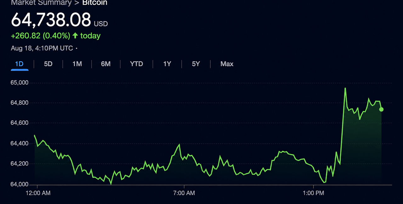This screenshot has height=204, width=403.
Task: Click the 64,800 y-axis label
Action: point(20,103)
